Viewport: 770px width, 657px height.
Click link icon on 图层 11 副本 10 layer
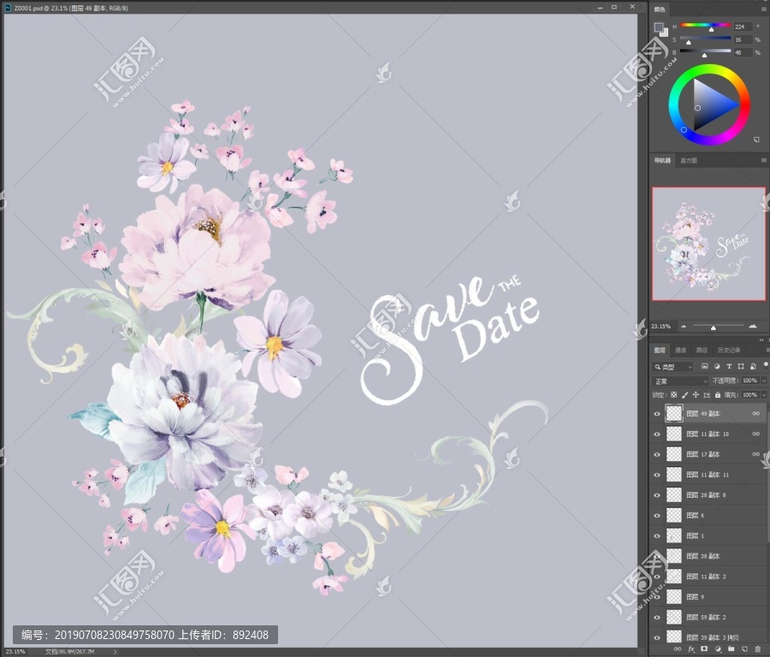756,434
